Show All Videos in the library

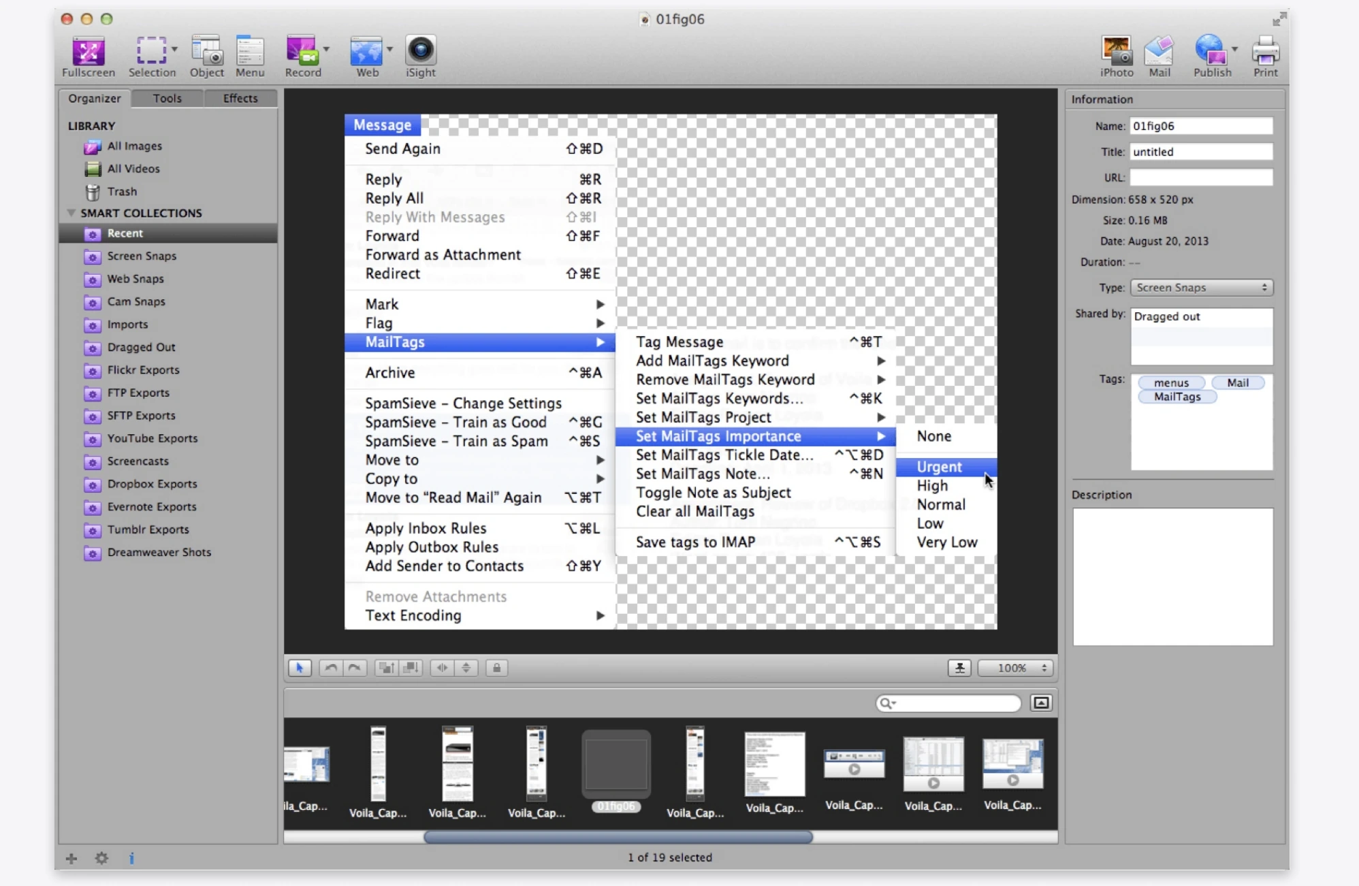click(x=133, y=169)
